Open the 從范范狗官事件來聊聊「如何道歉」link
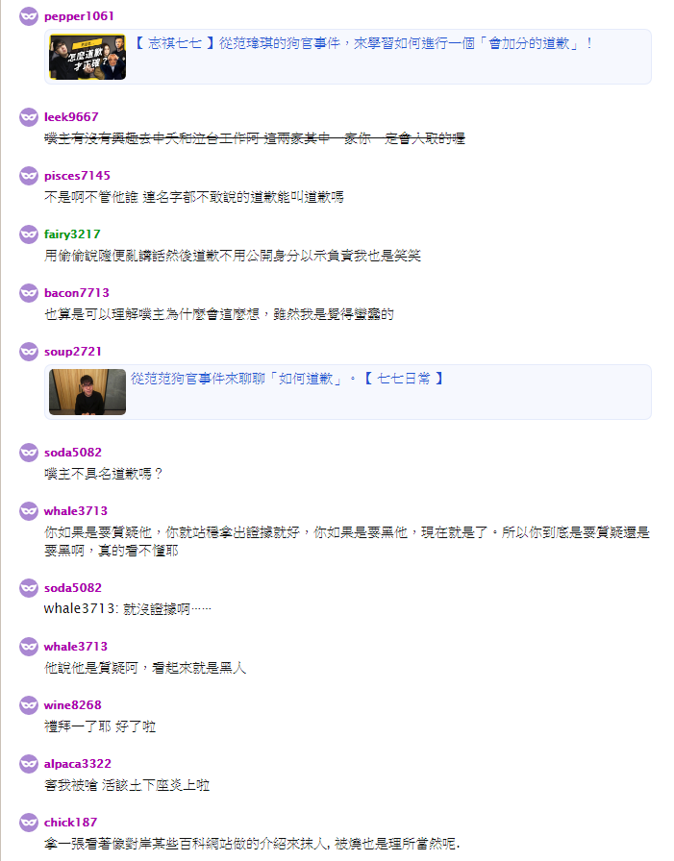The image size is (674, 861). [287, 379]
